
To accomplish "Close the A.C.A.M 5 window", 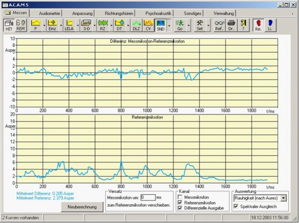I will pos(293,5).
